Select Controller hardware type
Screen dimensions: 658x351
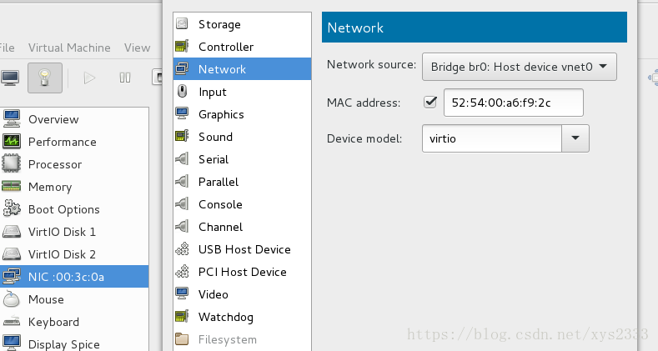(242, 47)
